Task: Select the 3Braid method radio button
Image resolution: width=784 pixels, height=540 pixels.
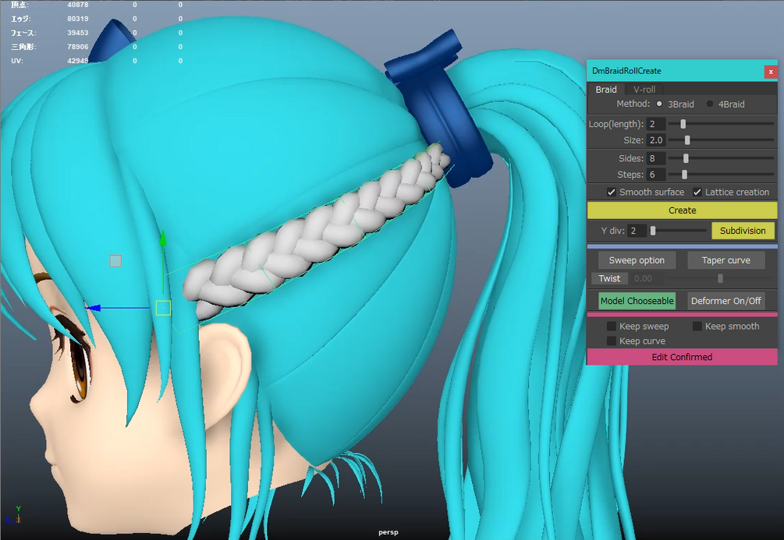Action: click(x=659, y=104)
